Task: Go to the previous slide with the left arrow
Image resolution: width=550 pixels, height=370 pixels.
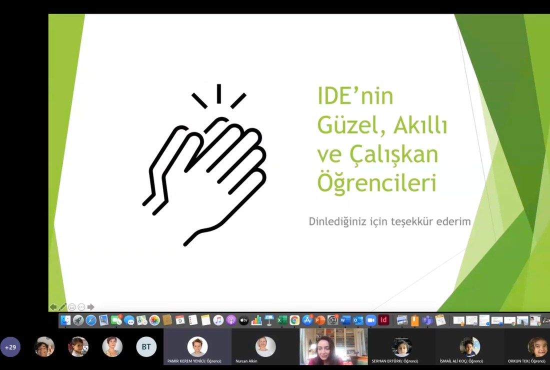Action: [x=53, y=307]
